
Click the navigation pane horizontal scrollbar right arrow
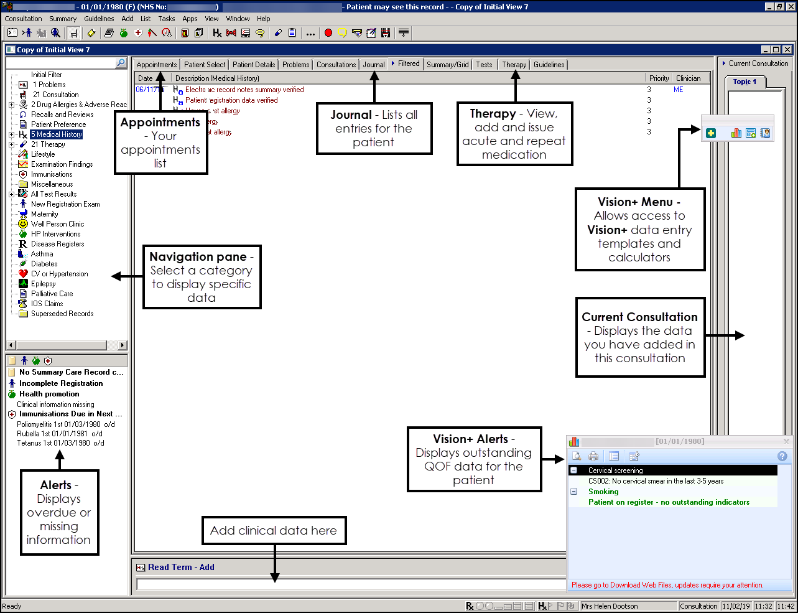tap(122, 345)
